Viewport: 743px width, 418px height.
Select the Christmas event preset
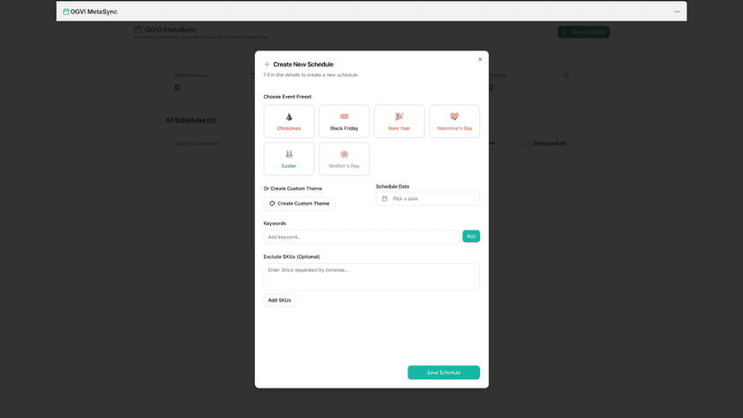point(289,121)
